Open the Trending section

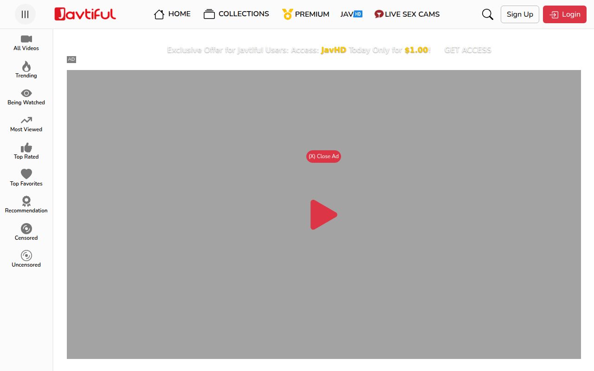pyautogui.click(x=26, y=70)
